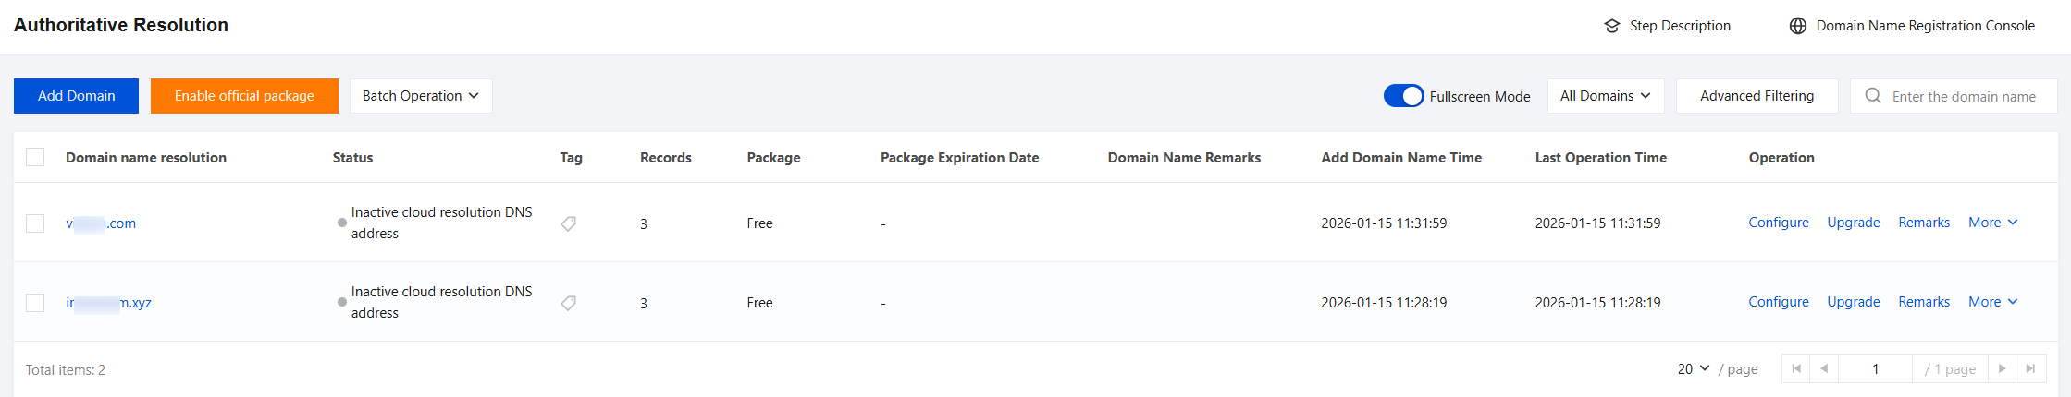Viewport: 2071px width, 397px height.
Task: Go to the next page arrow
Action: pyautogui.click(x=2003, y=368)
